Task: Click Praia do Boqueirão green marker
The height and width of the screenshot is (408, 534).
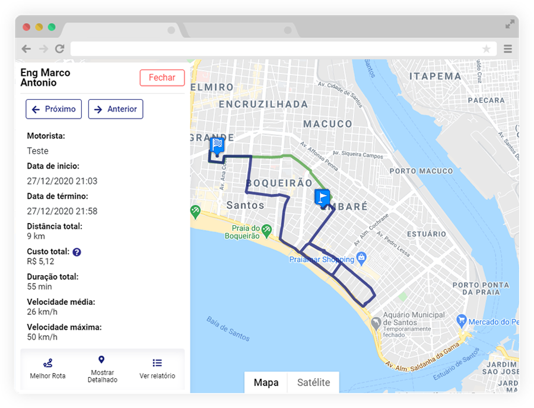Action: pos(266,230)
